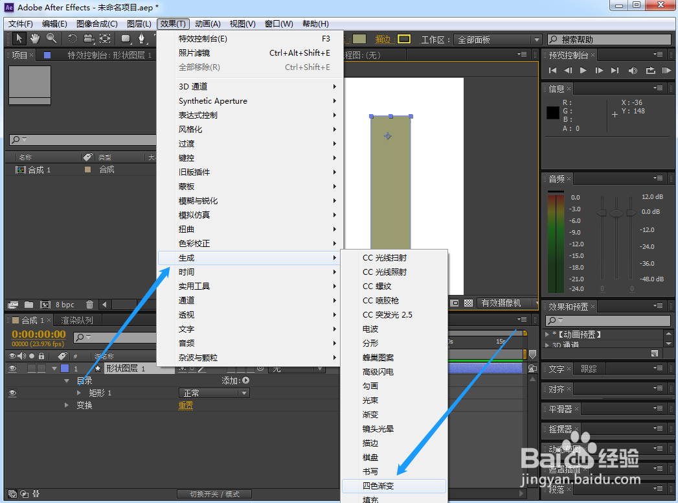This screenshot has width=678, height=503.
Task: Select the Pan Behind tool
Action: click(105, 38)
